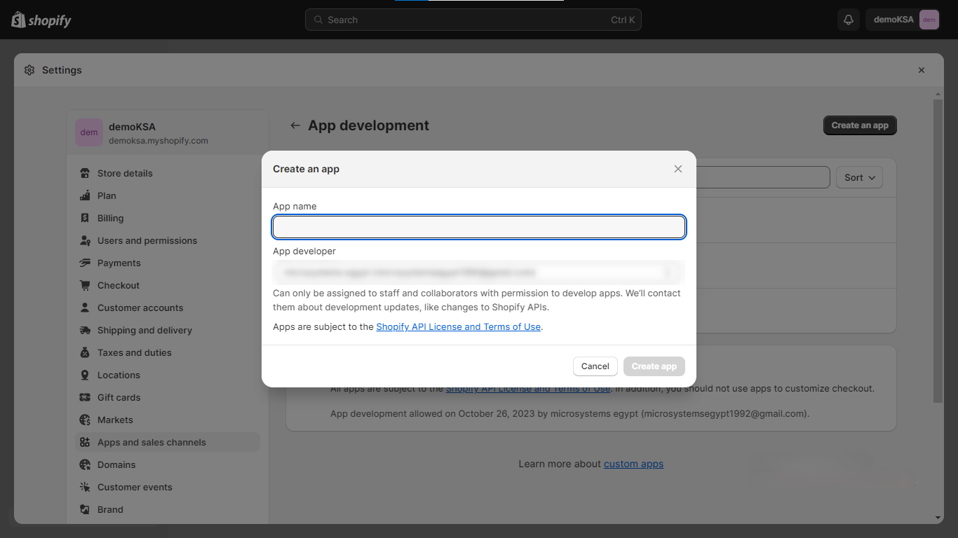Click the top search bar
958x538 pixels.
tap(473, 20)
